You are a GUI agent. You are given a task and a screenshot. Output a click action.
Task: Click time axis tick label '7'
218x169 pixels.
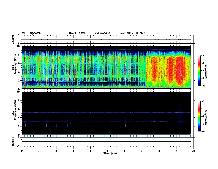click(142, 151)
